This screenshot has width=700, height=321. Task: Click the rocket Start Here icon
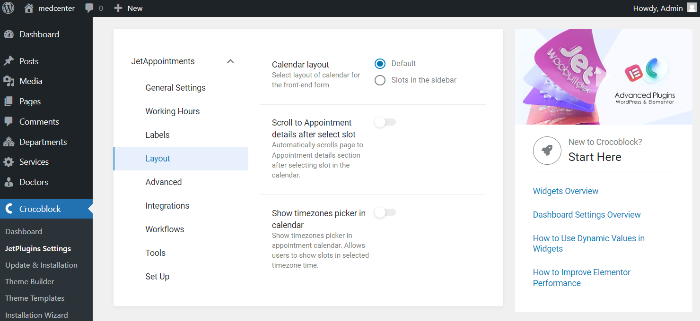pyautogui.click(x=547, y=151)
